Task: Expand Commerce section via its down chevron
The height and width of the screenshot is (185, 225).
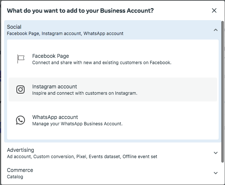Action: [x=216, y=173]
